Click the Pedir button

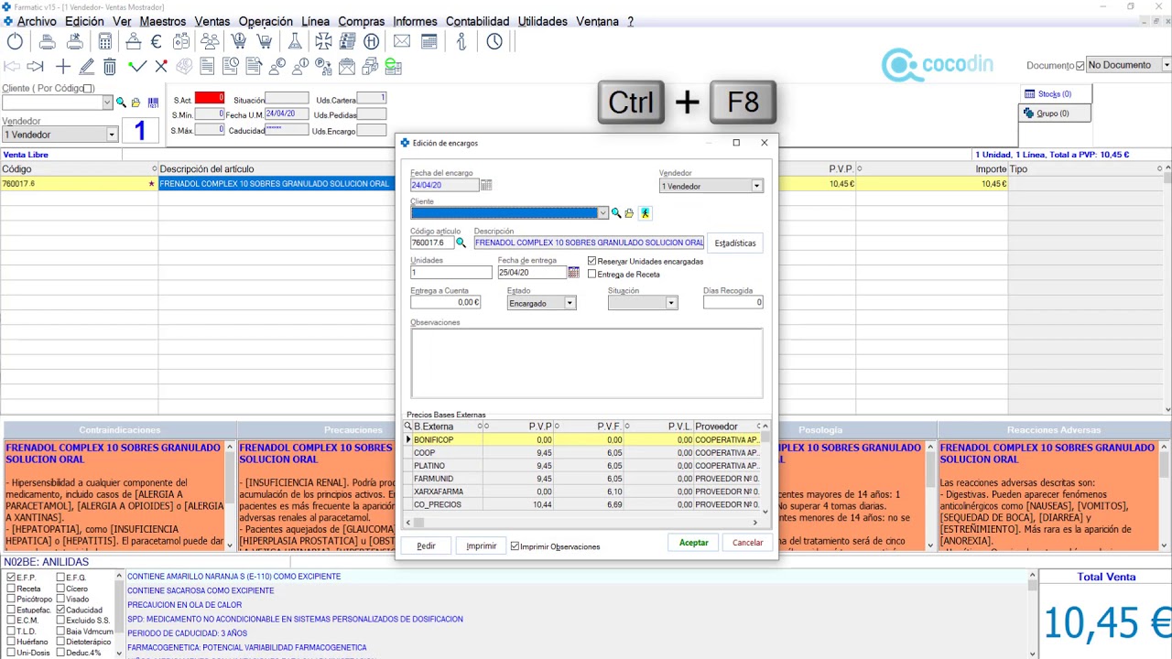click(x=427, y=546)
